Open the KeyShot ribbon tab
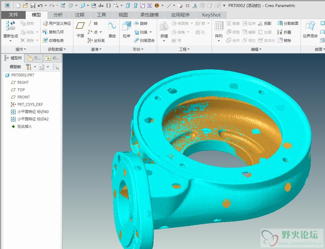325x249 pixels. 211,15
